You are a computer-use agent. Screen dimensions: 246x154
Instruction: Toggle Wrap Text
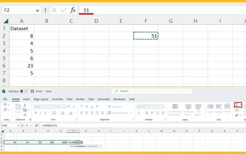coord(115,107)
